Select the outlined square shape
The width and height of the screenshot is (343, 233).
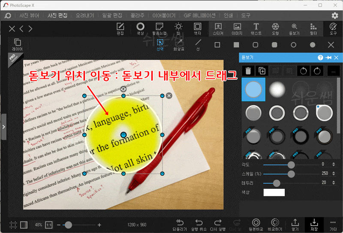[217, 45]
